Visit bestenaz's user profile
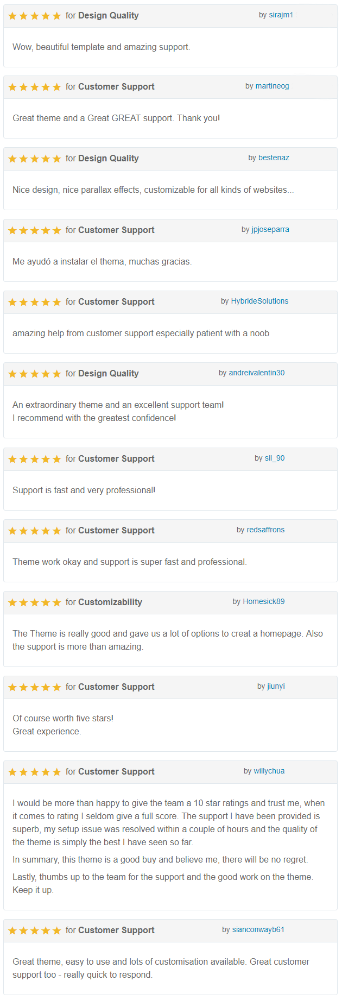 274,158
